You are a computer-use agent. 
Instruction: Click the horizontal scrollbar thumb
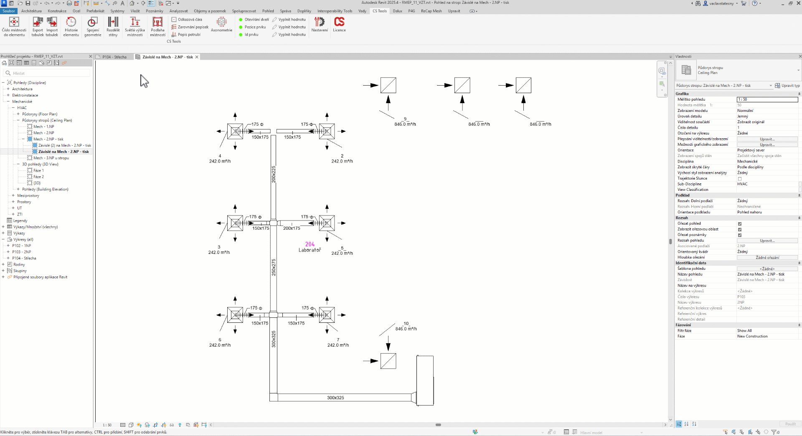(438, 425)
